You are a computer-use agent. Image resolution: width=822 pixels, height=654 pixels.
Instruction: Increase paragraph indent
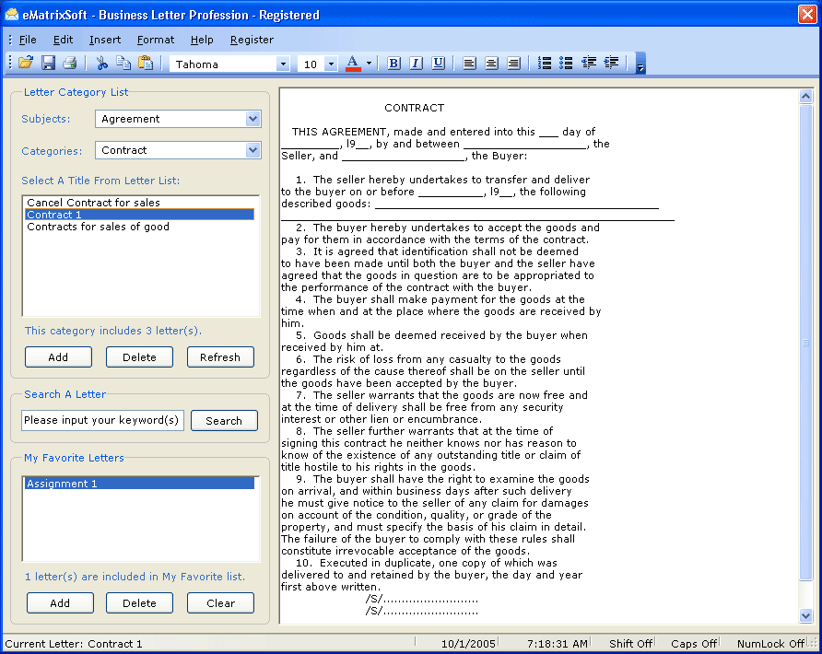point(611,63)
